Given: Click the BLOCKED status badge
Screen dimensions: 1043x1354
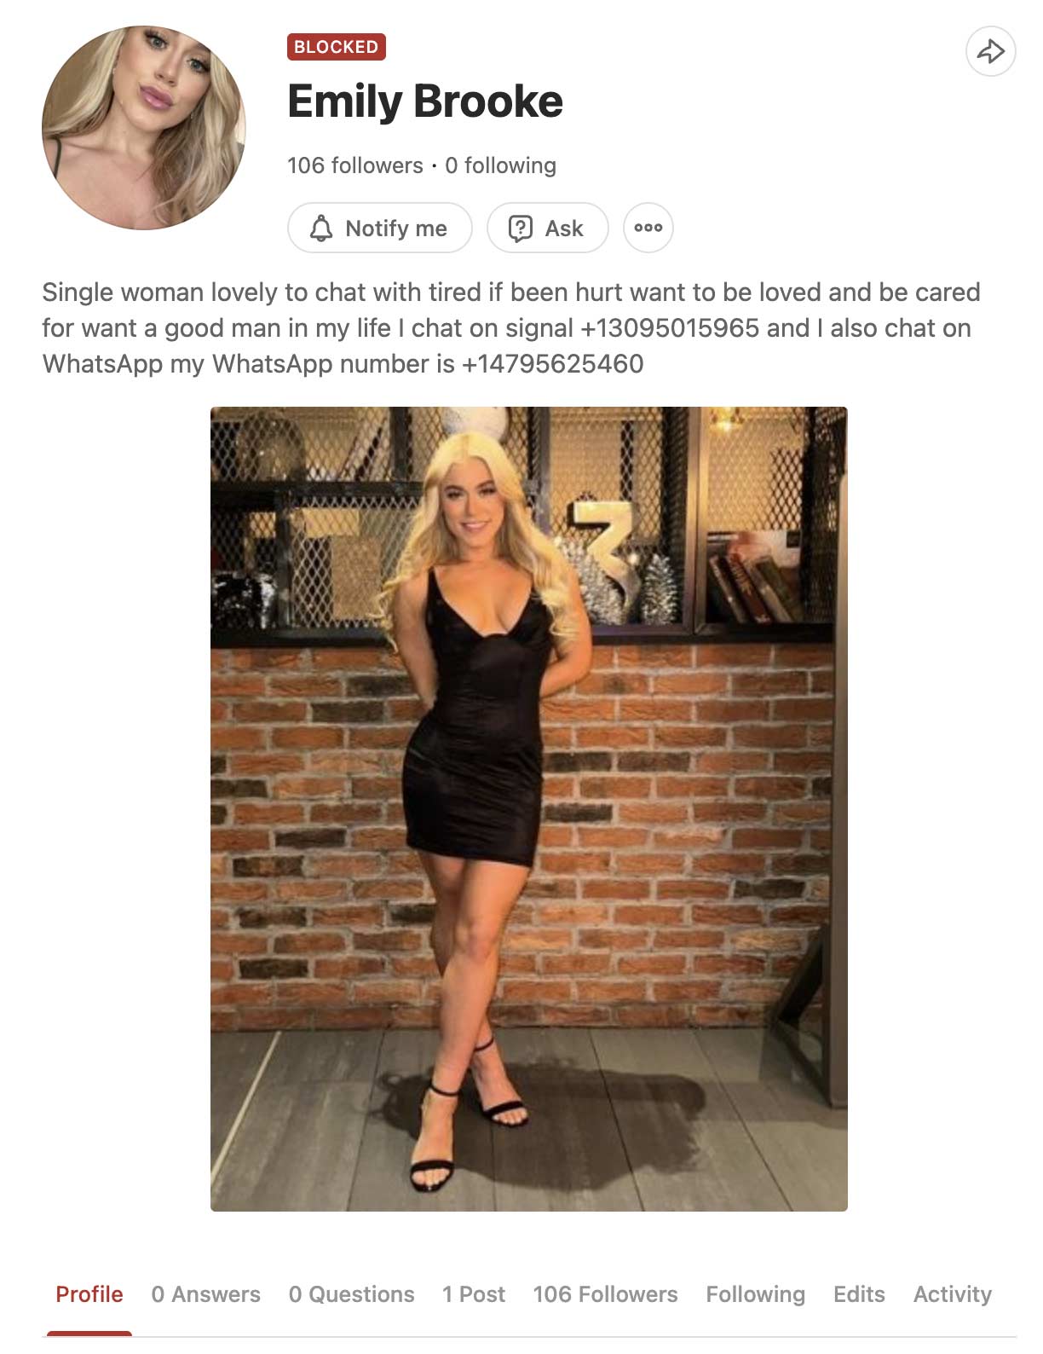Looking at the screenshot, I should pyautogui.click(x=337, y=47).
